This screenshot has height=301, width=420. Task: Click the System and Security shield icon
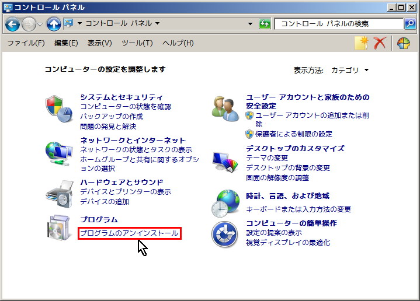[59, 109]
